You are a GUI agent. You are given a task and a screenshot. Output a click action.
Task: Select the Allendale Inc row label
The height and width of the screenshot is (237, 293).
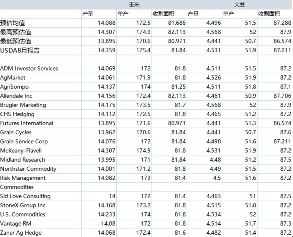(x=16, y=96)
